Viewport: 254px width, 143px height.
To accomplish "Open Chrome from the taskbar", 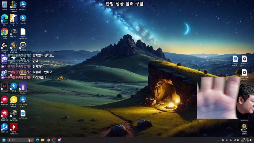I will point(48,140).
